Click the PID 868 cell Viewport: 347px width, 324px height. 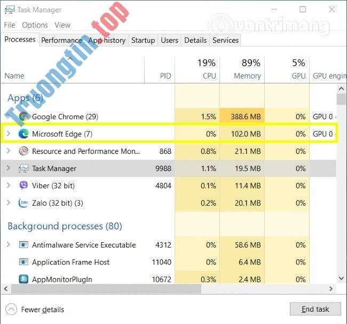click(165, 151)
